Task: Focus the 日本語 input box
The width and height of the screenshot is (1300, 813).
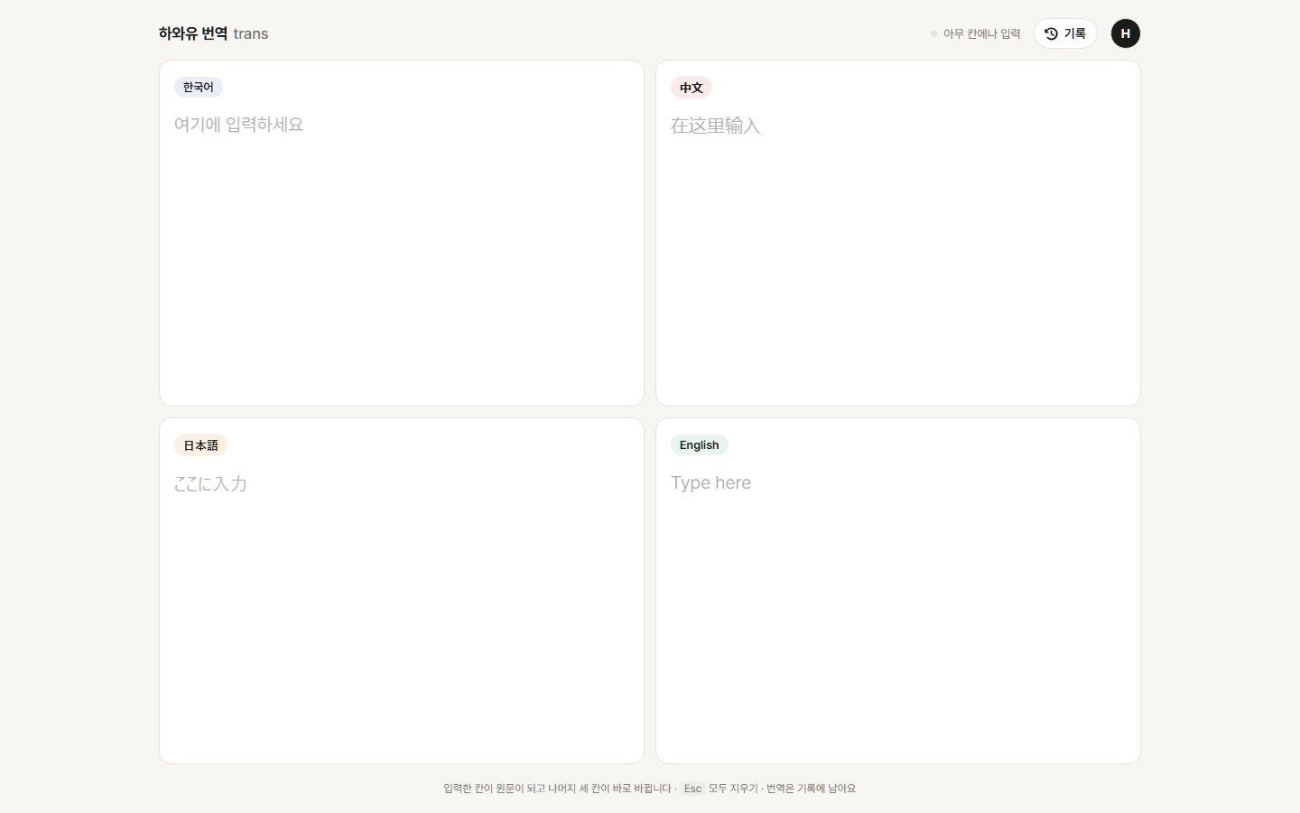Action: click(x=402, y=609)
